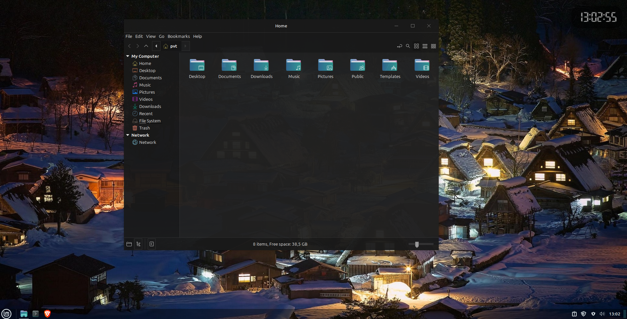Launch Brave browser from the taskbar
The image size is (627, 319).
47,314
